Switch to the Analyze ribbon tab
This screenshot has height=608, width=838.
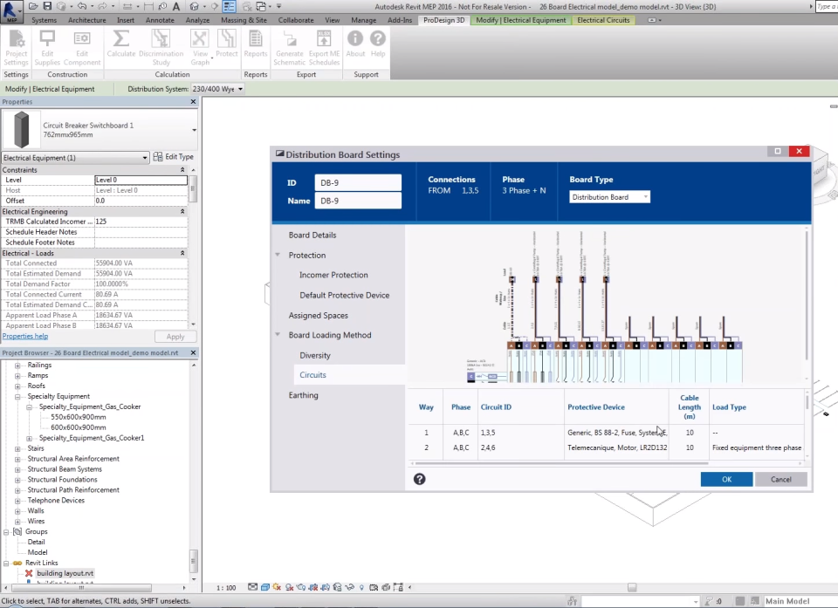(197, 19)
